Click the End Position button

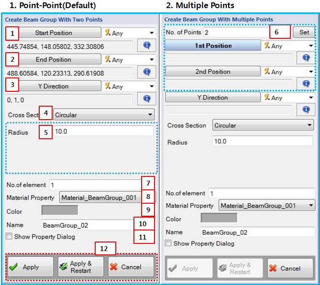(54, 59)
